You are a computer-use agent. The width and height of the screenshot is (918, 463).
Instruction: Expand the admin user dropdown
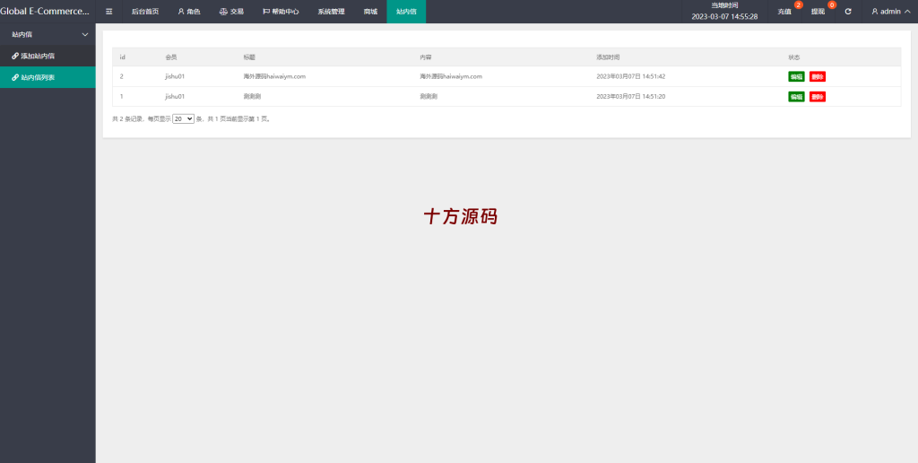coord(890,12)
